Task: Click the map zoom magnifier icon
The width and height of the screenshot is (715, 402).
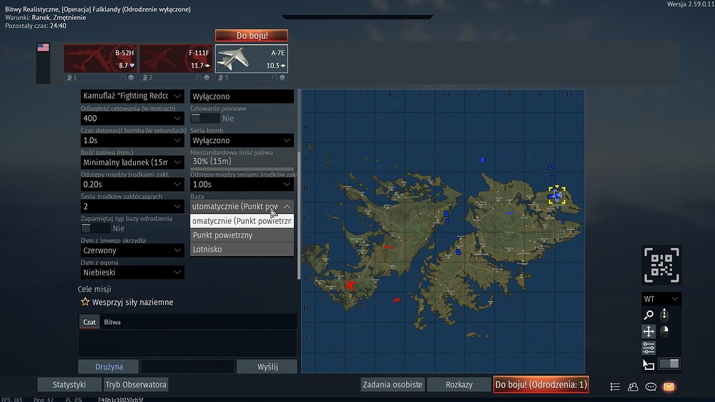Action: (649, 315)
